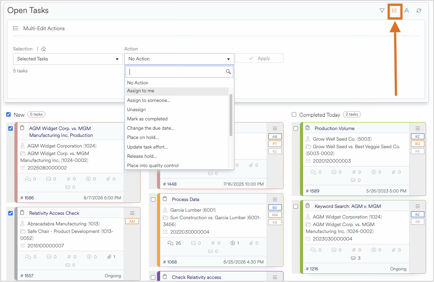Viewport: 434px width, 282px height.
Task: Open Relativity Access Check task link
Action: [x=54, y=213]
